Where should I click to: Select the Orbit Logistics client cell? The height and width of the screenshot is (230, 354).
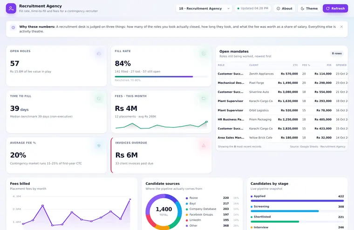coord(259,110)
